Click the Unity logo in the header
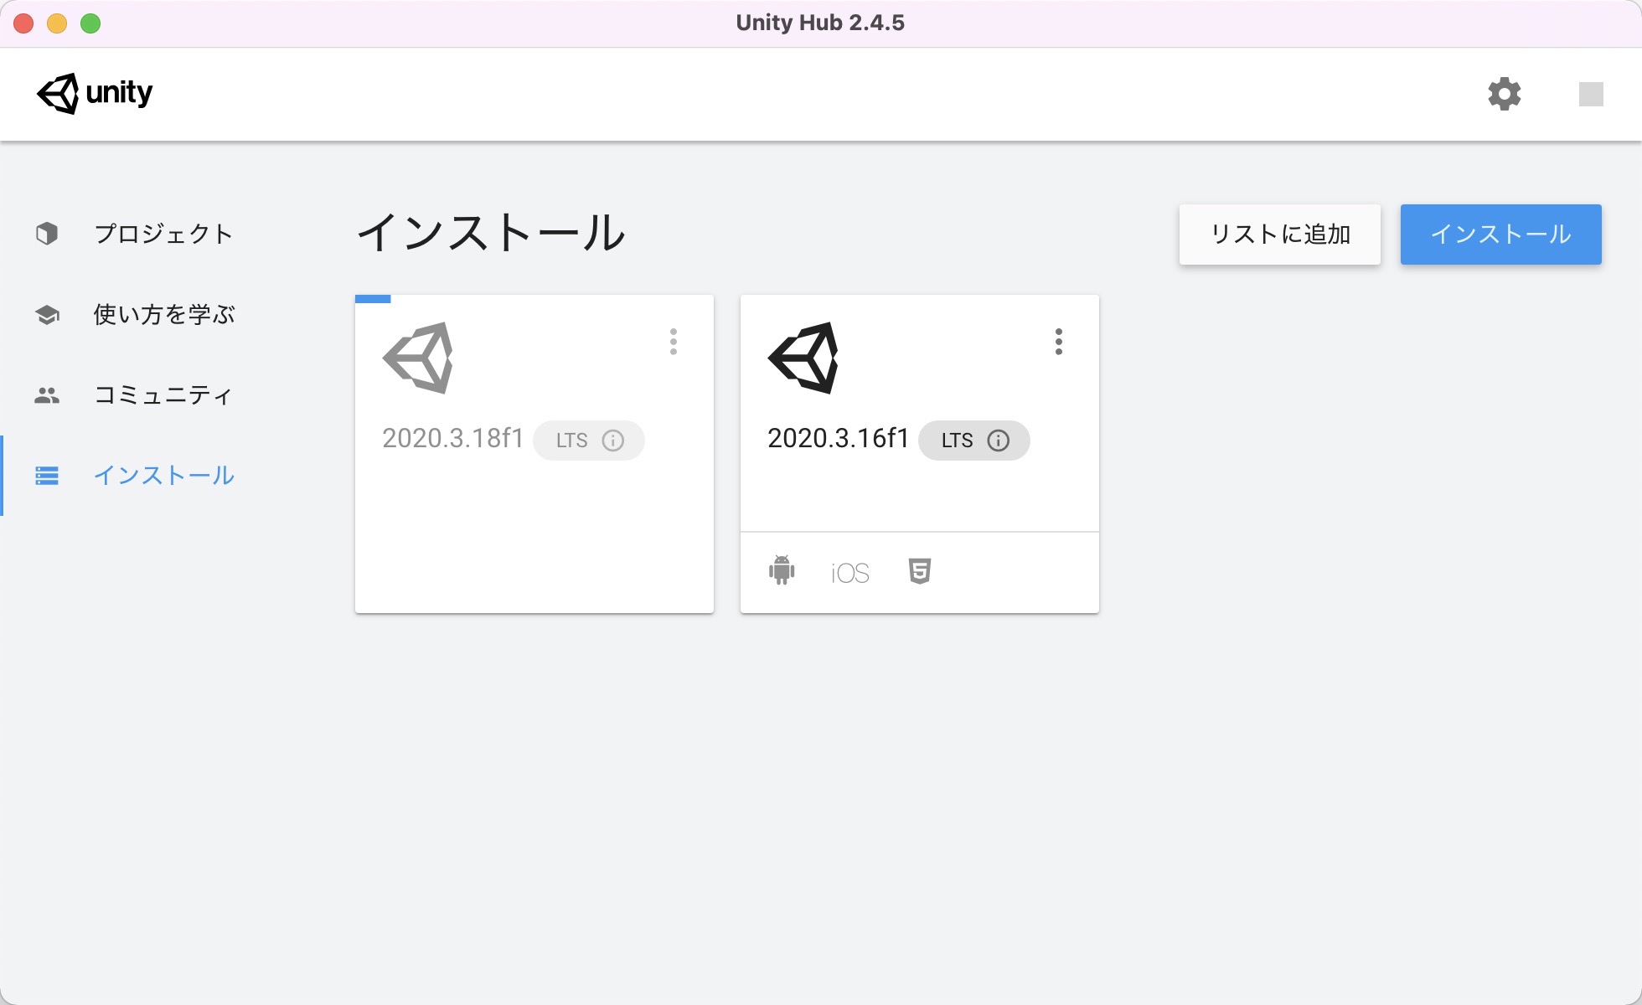Image resolution: width=1642 pixels, height=1005 pixels. click(95, 94)
